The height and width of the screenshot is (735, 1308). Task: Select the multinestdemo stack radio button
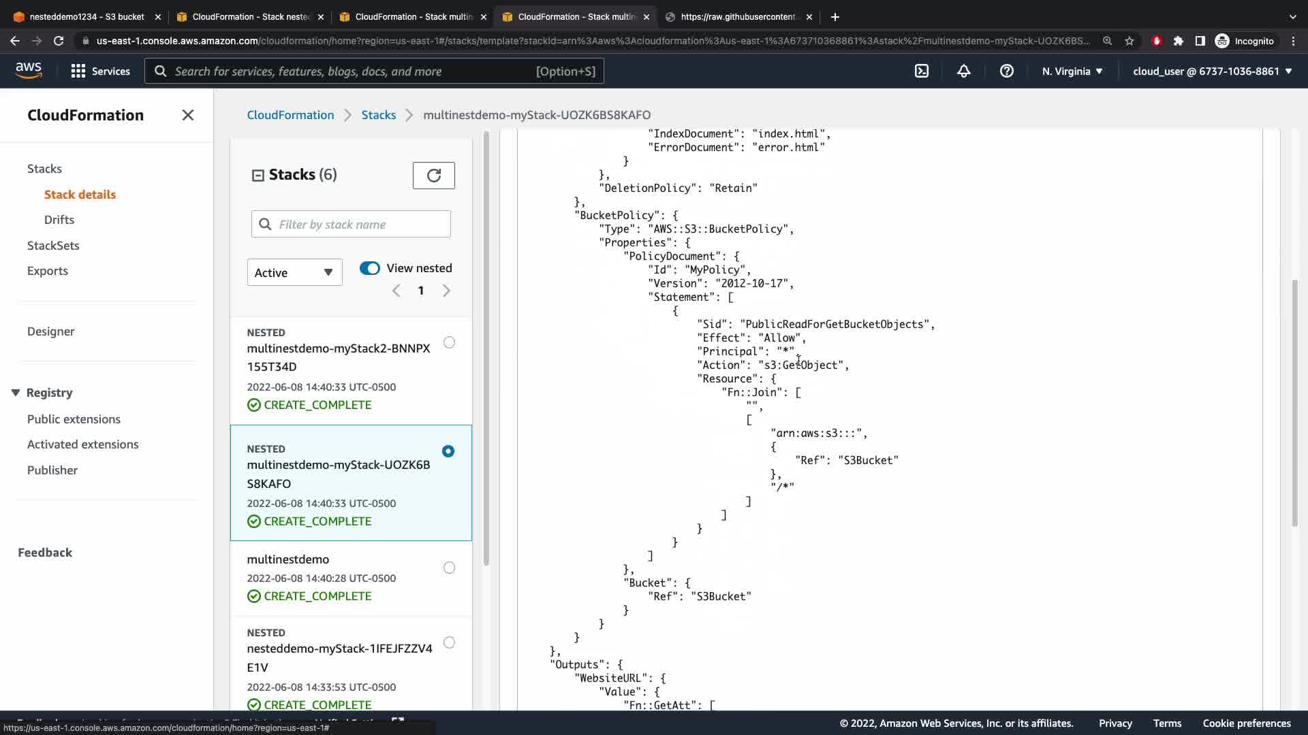pos(449,568)
